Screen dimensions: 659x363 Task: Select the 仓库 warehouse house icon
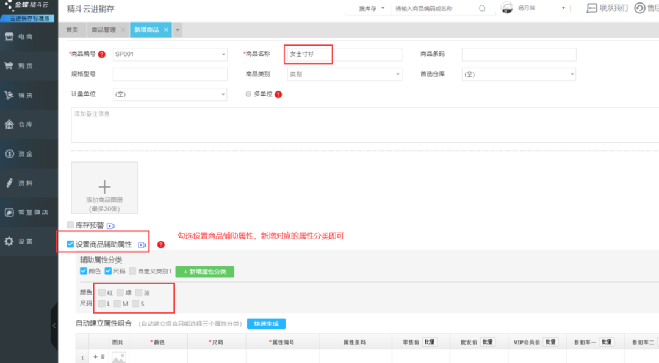click(9, 124)
